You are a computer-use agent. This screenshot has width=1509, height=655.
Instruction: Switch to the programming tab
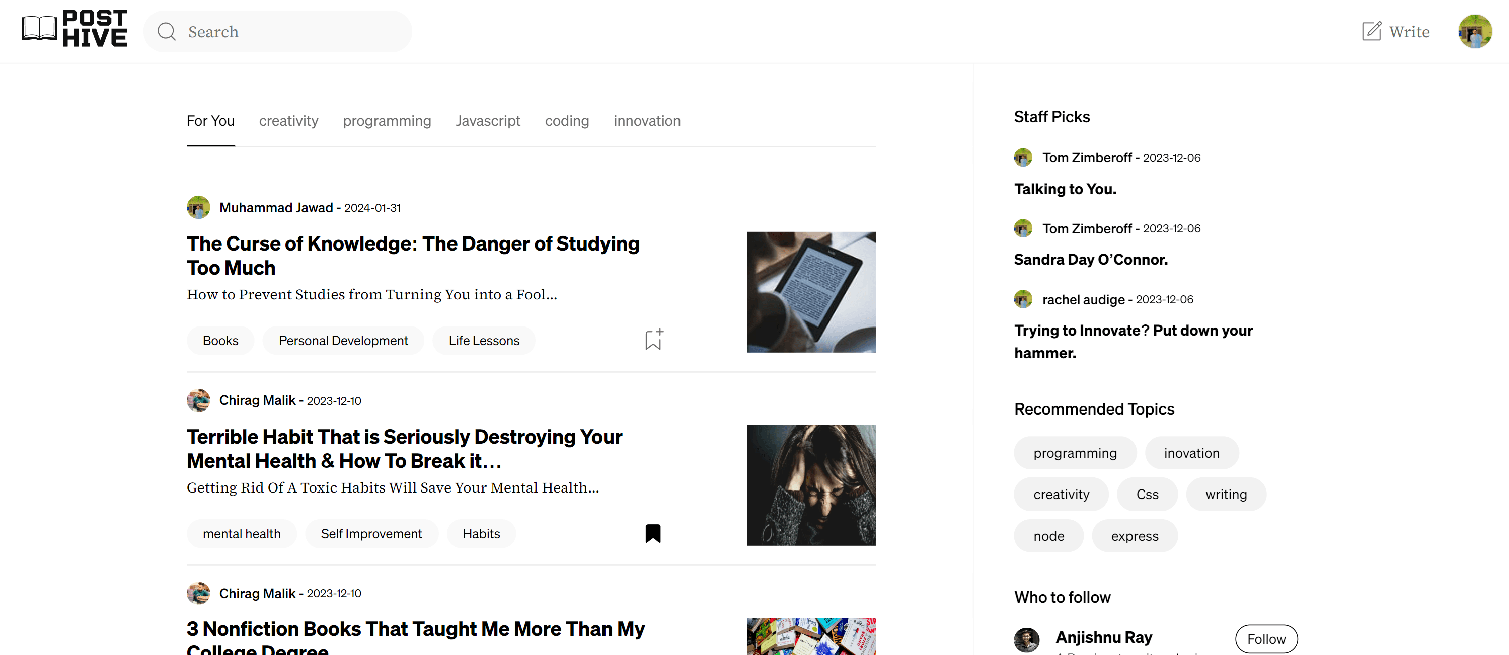(x=387, y=121)
